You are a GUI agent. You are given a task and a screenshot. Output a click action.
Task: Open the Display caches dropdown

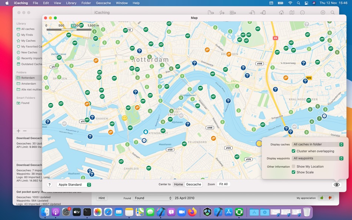[318, 144]
